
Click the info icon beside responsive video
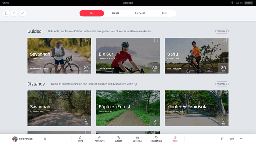135,84
